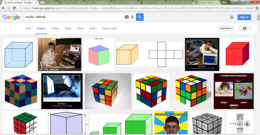This screenshot has width=260, height=135.
Task: Click the address bar URL
Action: click(x=136, y=8)
